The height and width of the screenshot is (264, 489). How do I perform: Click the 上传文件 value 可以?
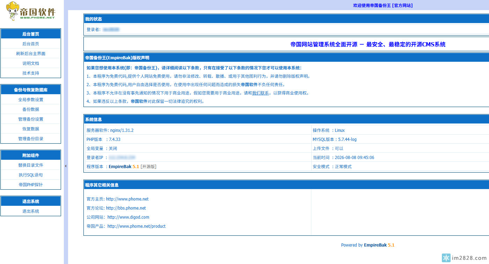tap(339, 149)
